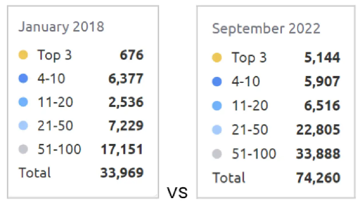This screenshot has width=360, height=203.
Task: Click the Total label in September 2022 panel
Action: [x=229, y=178]
